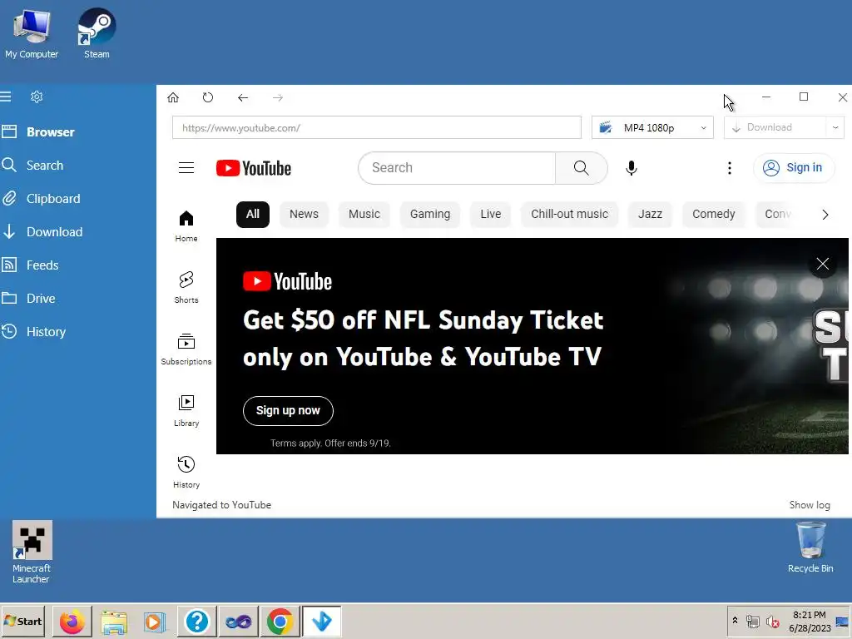This screenshot has width=852, height=639.
Task: Open the Search section in the sidebar
Action: [x=45, y=166]
